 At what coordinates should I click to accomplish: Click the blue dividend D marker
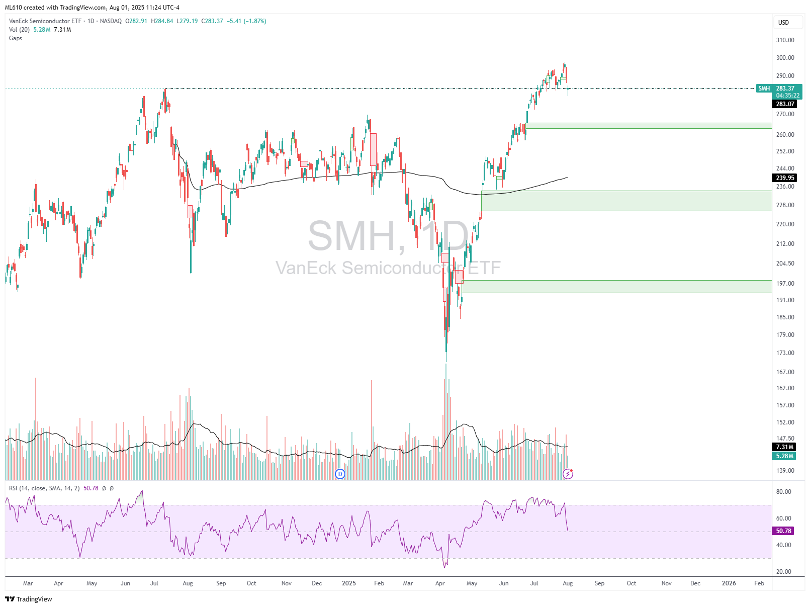coord(340,474)
